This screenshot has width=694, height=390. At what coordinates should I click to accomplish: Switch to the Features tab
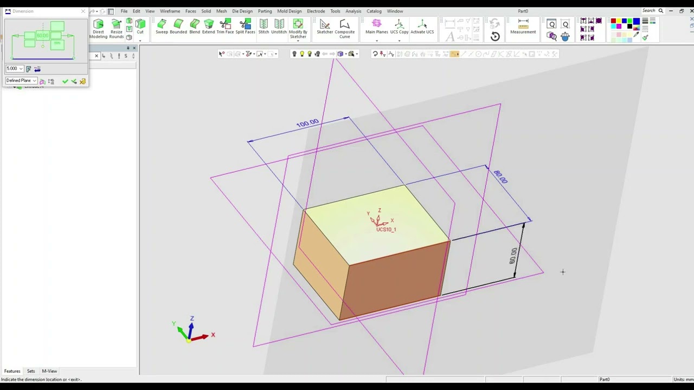click(12, 371)
